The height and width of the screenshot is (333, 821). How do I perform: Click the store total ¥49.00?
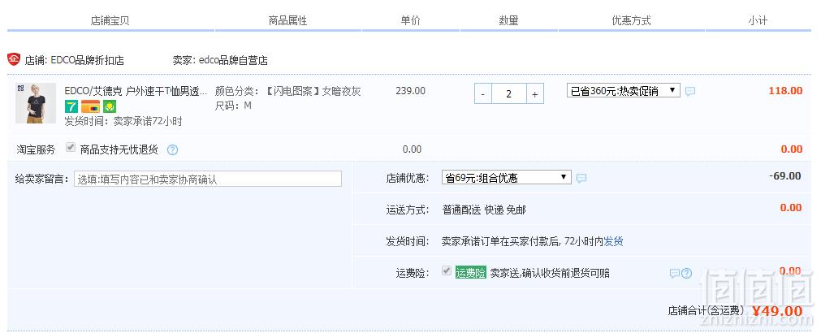point(777,311)
